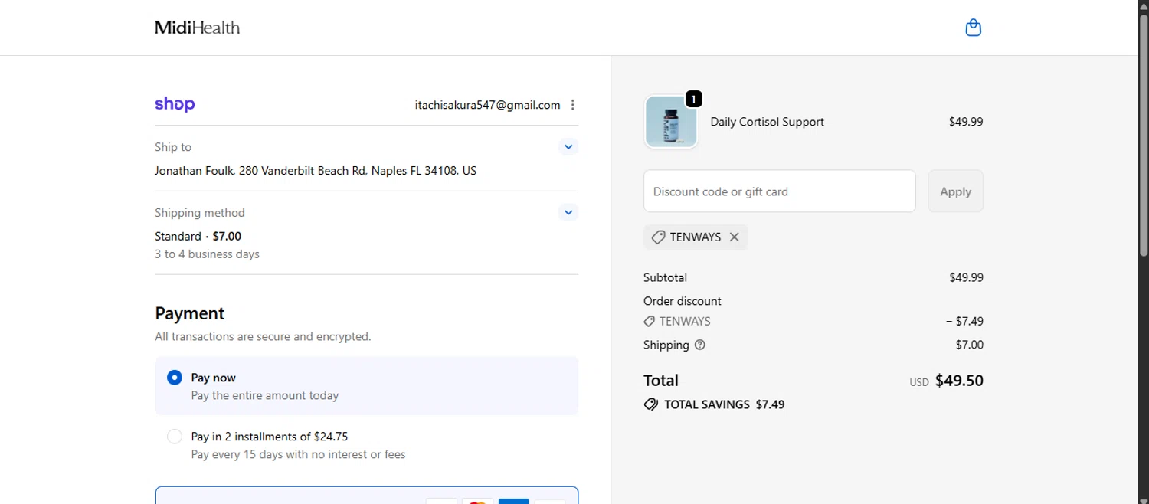
Task: Open the three-dot account options menu
Action: pyautogui.click(x=573, y=105)
